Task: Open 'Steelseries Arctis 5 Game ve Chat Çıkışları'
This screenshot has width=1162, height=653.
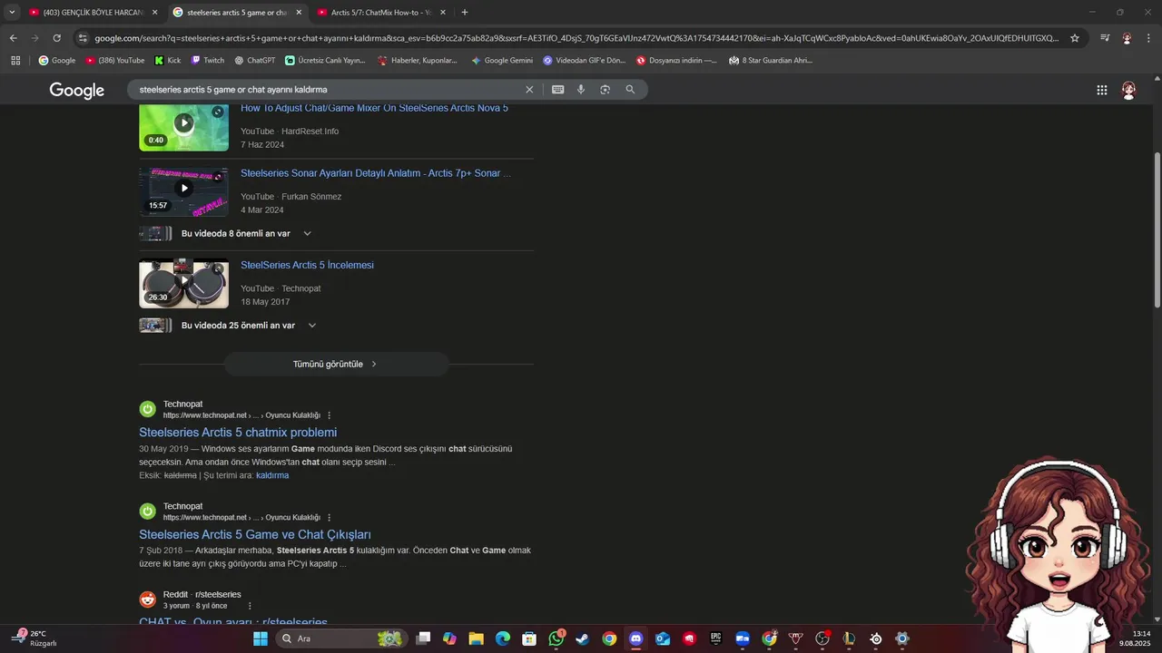Action: point(255,535)
